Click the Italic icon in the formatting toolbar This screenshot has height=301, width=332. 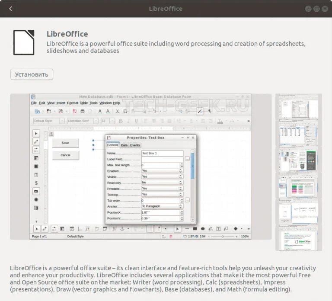pyautogui.click(x=128, y=121)
